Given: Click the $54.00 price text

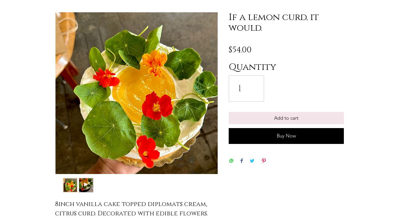Looking at the screenshot, I should pyautogui.click(x=240, y=50).
